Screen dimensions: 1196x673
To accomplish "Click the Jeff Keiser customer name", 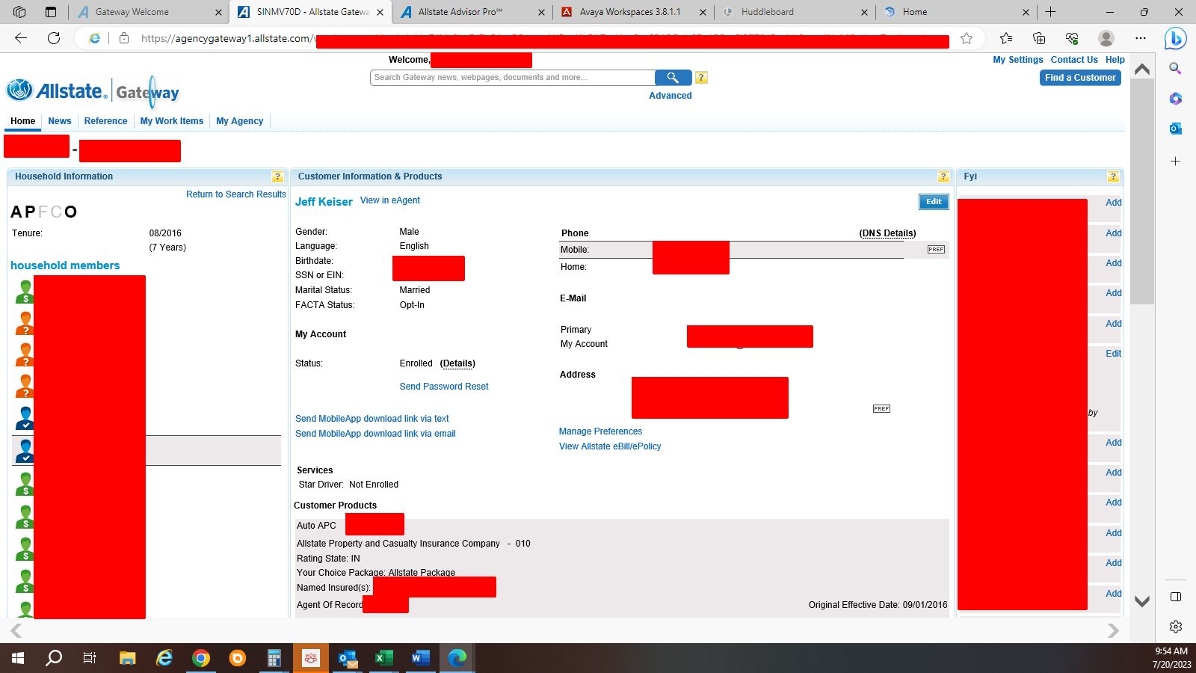I will point(324,202).
